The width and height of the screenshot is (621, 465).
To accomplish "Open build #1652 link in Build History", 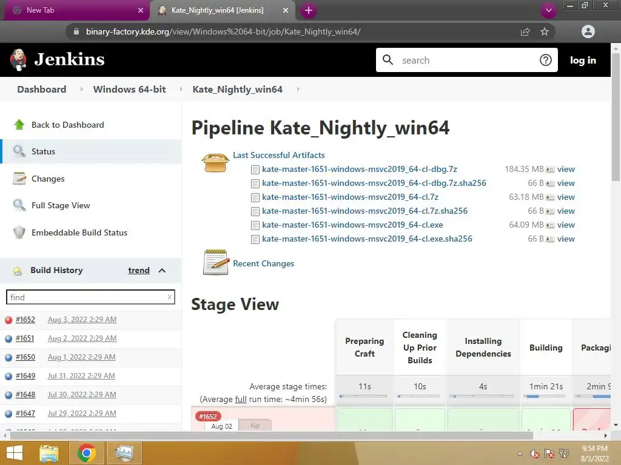I will point(25,320).
